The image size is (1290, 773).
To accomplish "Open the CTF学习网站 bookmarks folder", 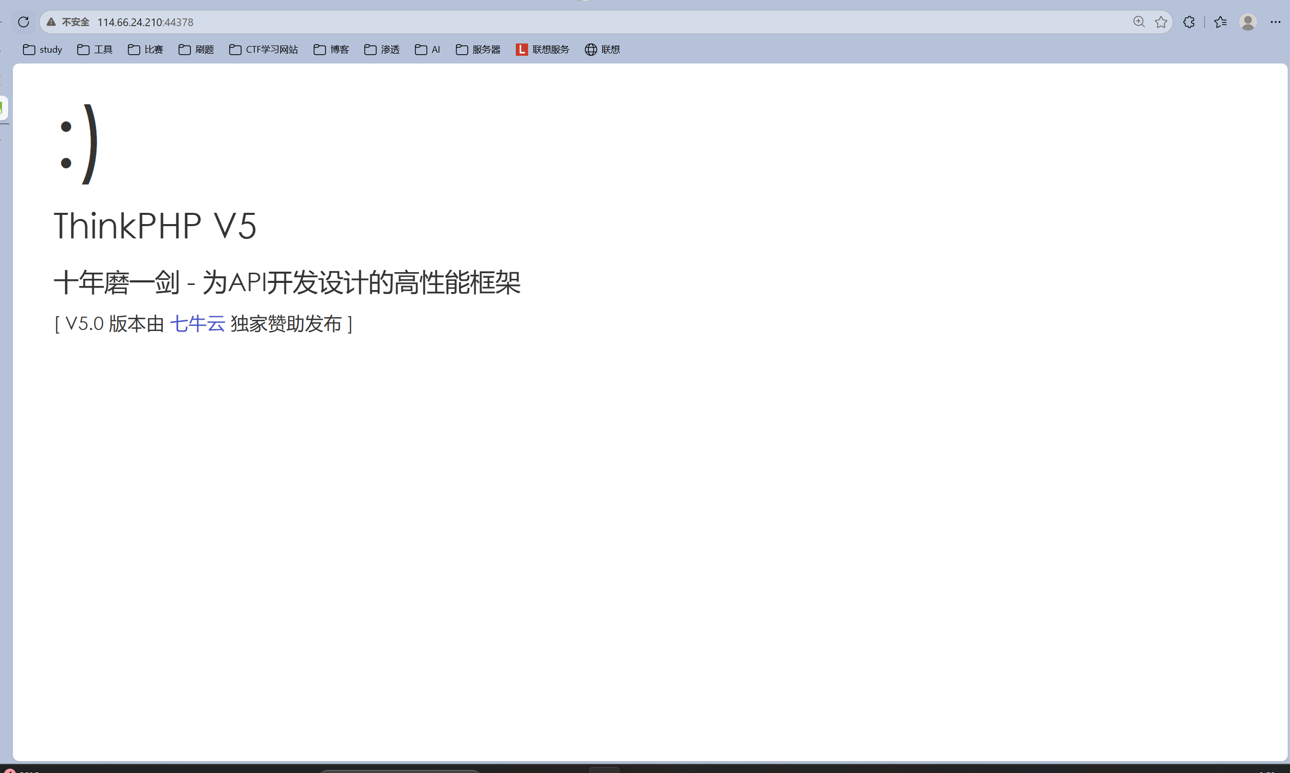I will pyautogui.click(x=264, y=50).
